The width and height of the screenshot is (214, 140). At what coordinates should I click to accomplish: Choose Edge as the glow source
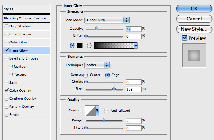(107, 75)
